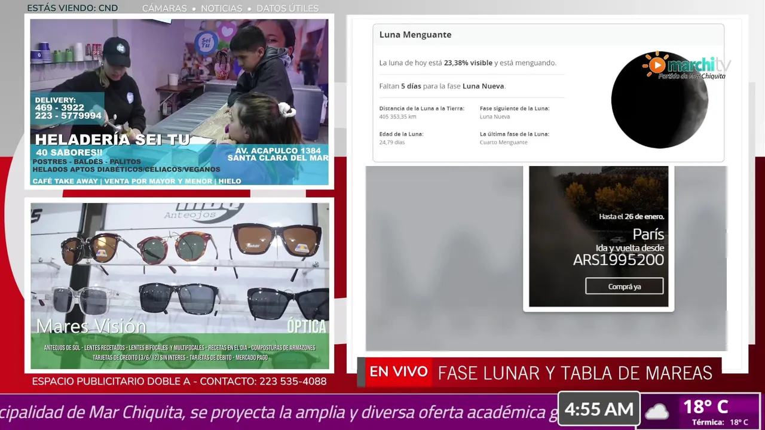Screen dimensions: 765x430
Task: Click the waning moon phase image
Action: coord(659,100)
